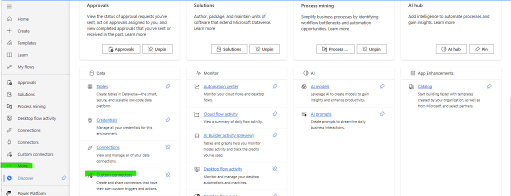
Task: Click the Solutions sidebar icon
Action: (9, 94)
